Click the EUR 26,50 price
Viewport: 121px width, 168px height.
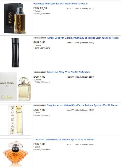point(40,8)
